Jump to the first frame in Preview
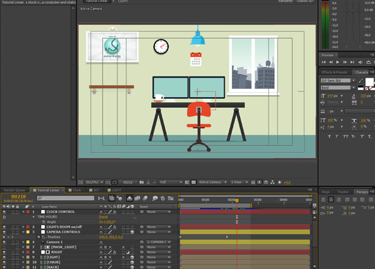Viewport: 375px width, 269px height. (324, 62)
